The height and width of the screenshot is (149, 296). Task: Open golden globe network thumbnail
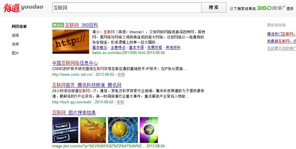click(123, 130)
